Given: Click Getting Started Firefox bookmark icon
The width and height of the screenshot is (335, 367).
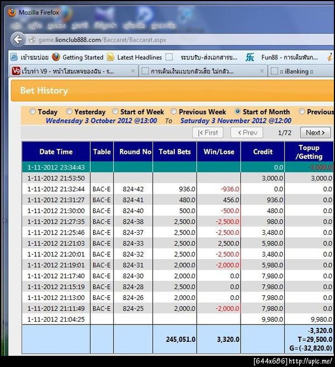Looking at the screenshot, I should [x=56, y=57].
